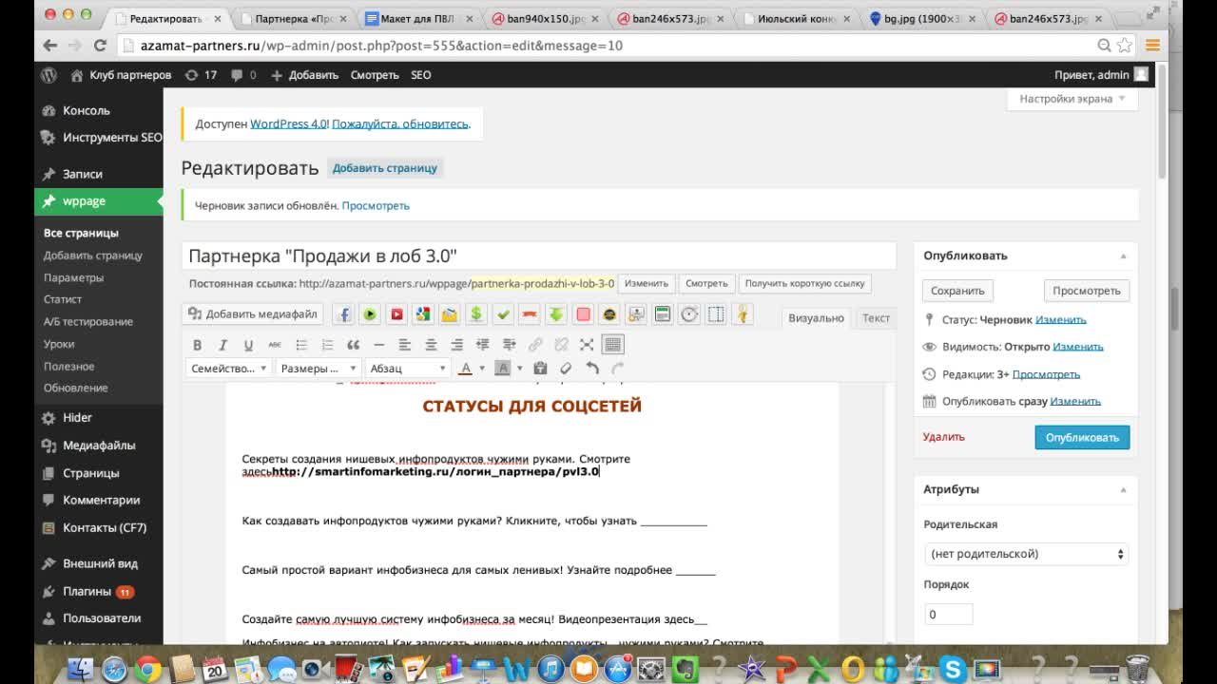Image resolution: width=1217 pixels, height=684 pixels.
Task: Click the green dollar sign icon
Action: point(476,314)
